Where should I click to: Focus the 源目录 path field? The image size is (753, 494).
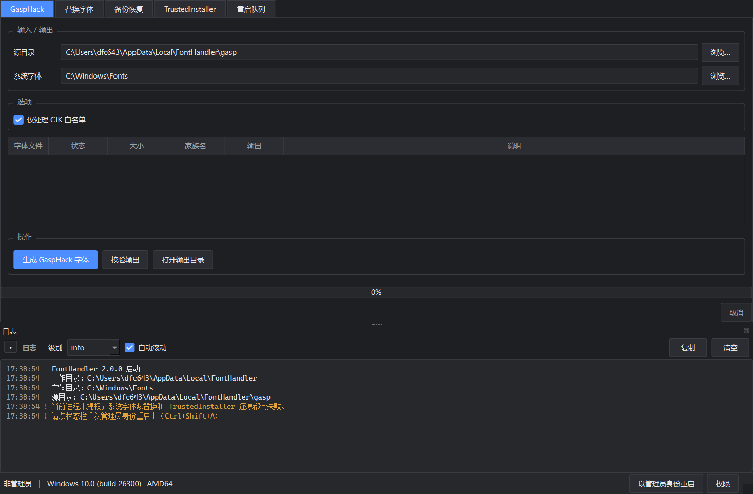[379, 52]
